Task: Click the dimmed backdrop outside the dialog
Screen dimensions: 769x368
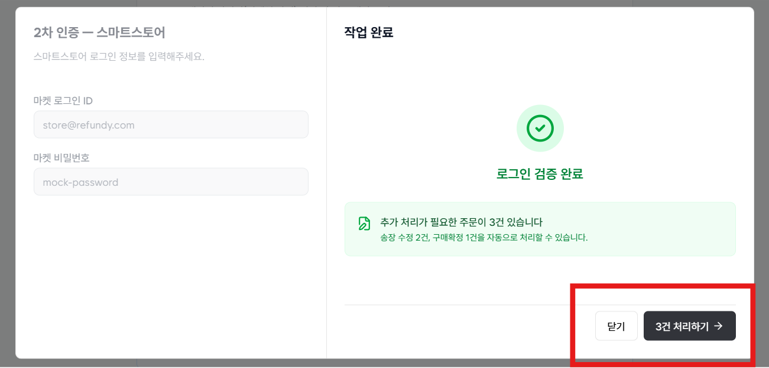Action: tap(7, 177)
